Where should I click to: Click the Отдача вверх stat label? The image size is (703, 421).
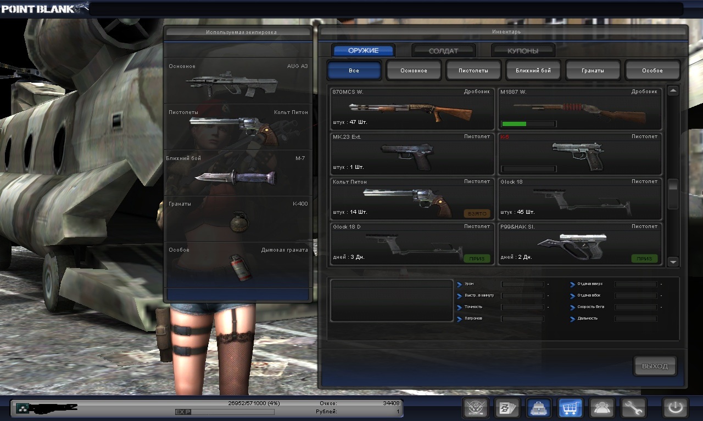point(590,284)
